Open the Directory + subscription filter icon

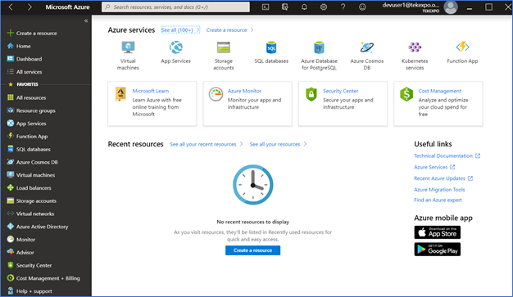(285, 7)
